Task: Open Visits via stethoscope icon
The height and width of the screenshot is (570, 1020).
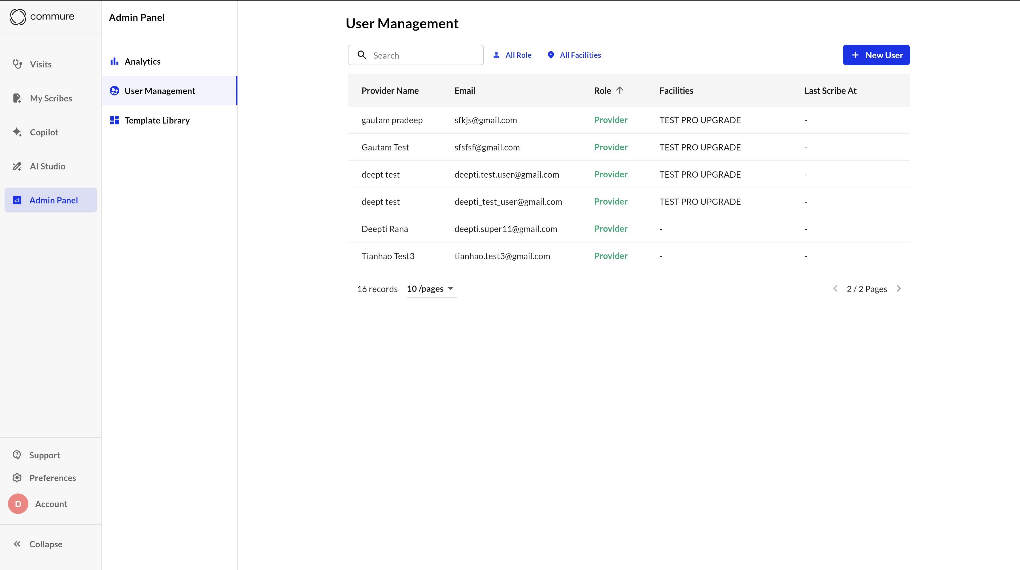Action: pyautogui.click(x=17, y=64)
